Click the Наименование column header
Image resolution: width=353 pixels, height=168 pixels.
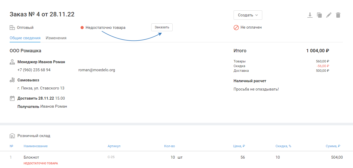[x=35, y=146]
